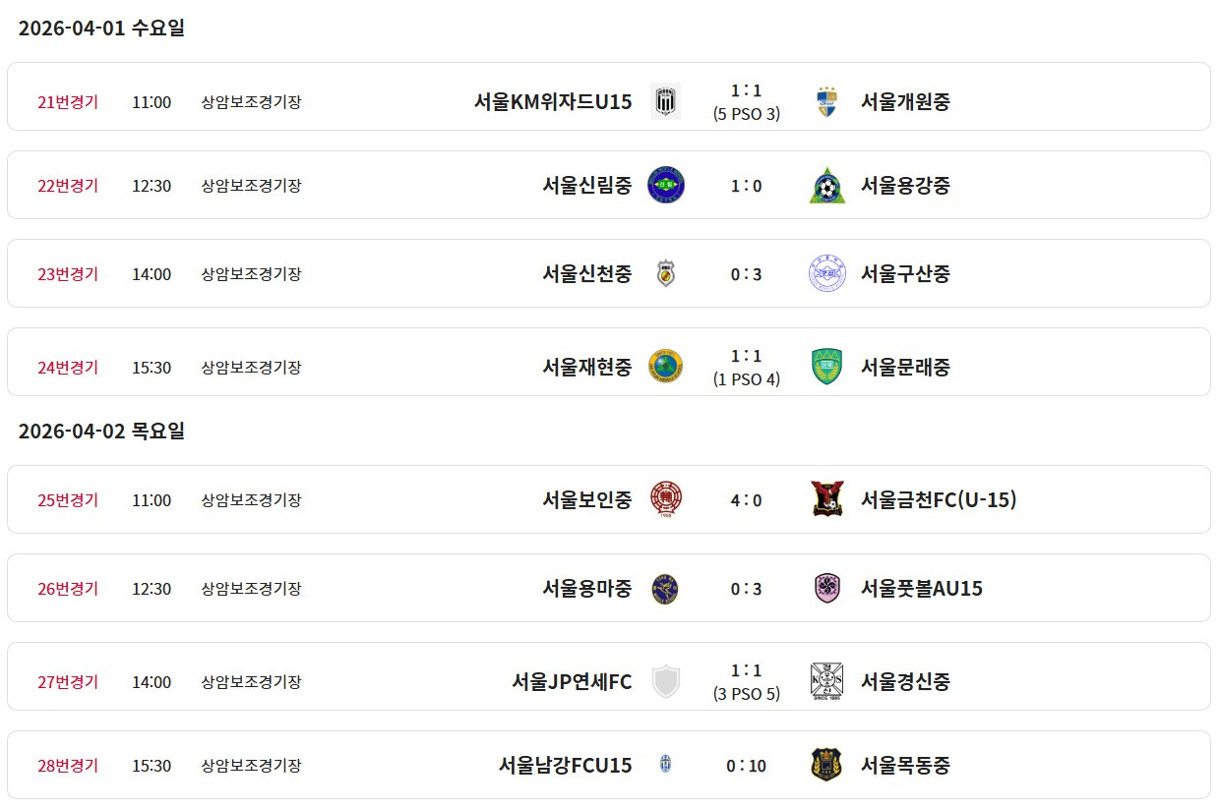Click the 서울경신중 crest

[x=826, y=681]
